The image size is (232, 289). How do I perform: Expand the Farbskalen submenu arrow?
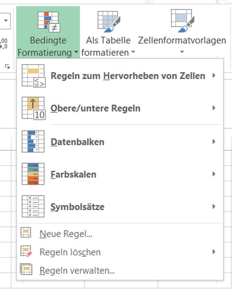214,174
